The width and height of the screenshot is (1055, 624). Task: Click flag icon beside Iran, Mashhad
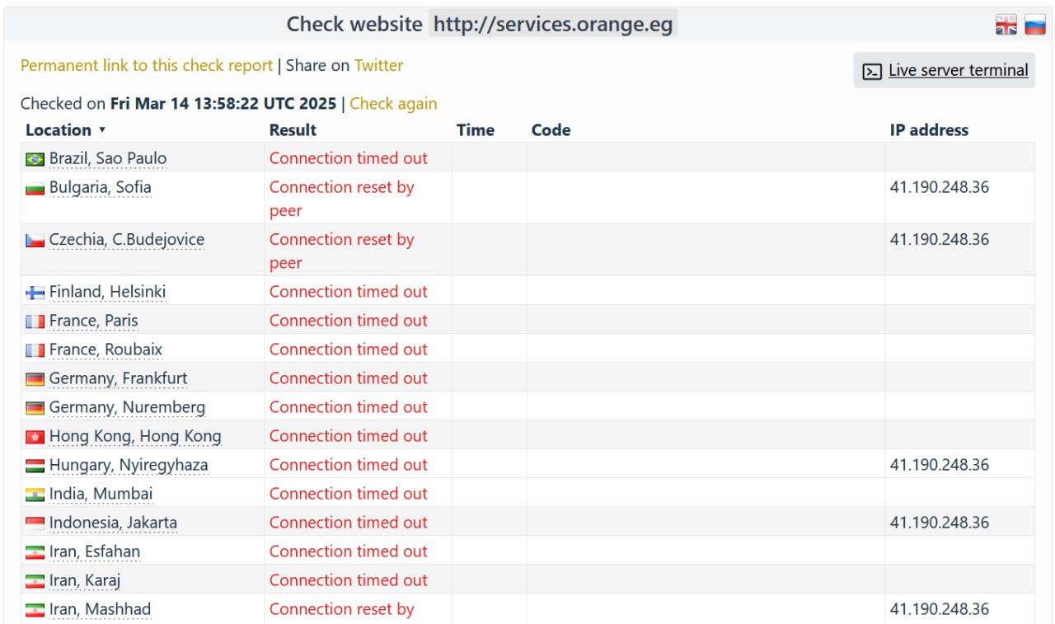point(35,610)
